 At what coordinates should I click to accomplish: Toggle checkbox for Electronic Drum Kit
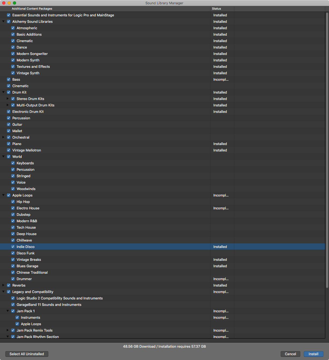coord(9,112)
